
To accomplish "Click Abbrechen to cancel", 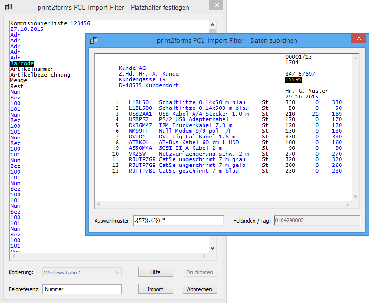I will click(200, 289).
